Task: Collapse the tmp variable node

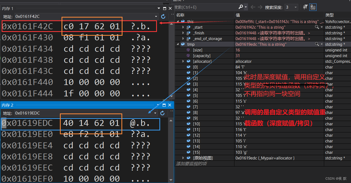Action: pos(178,44)
